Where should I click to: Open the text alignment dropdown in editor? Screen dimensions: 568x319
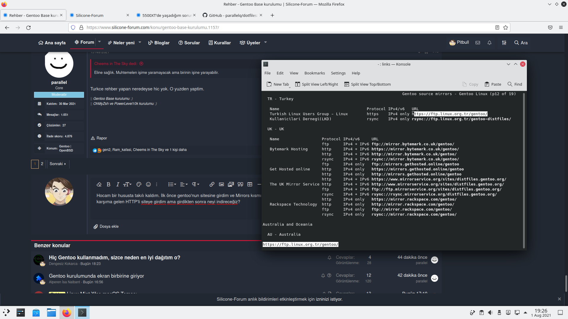point(184,184)
